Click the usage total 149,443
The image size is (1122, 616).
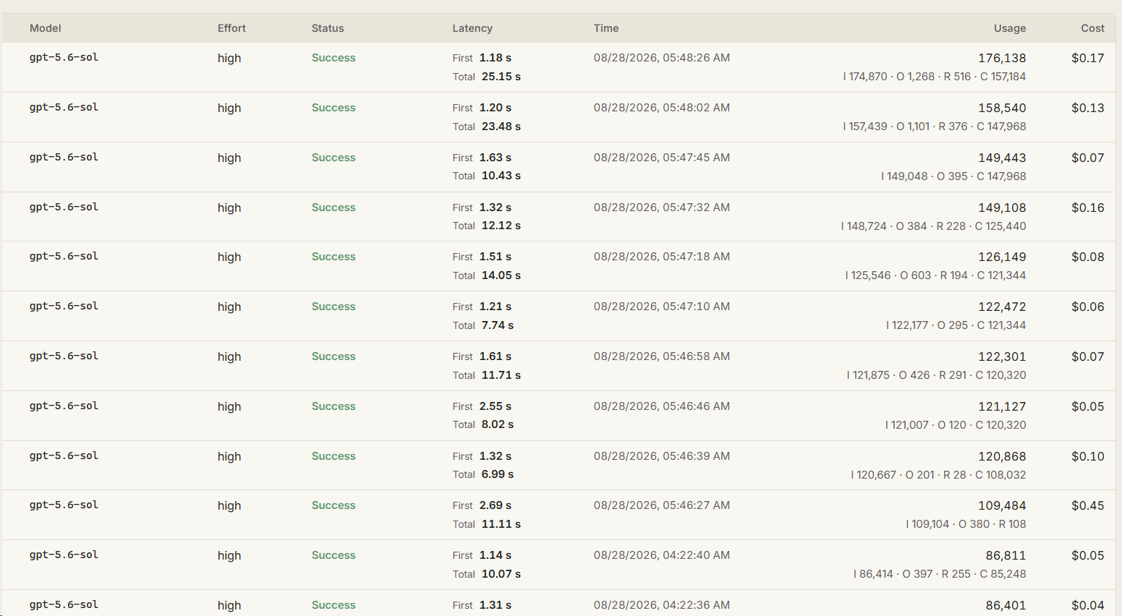[1002, 158]
